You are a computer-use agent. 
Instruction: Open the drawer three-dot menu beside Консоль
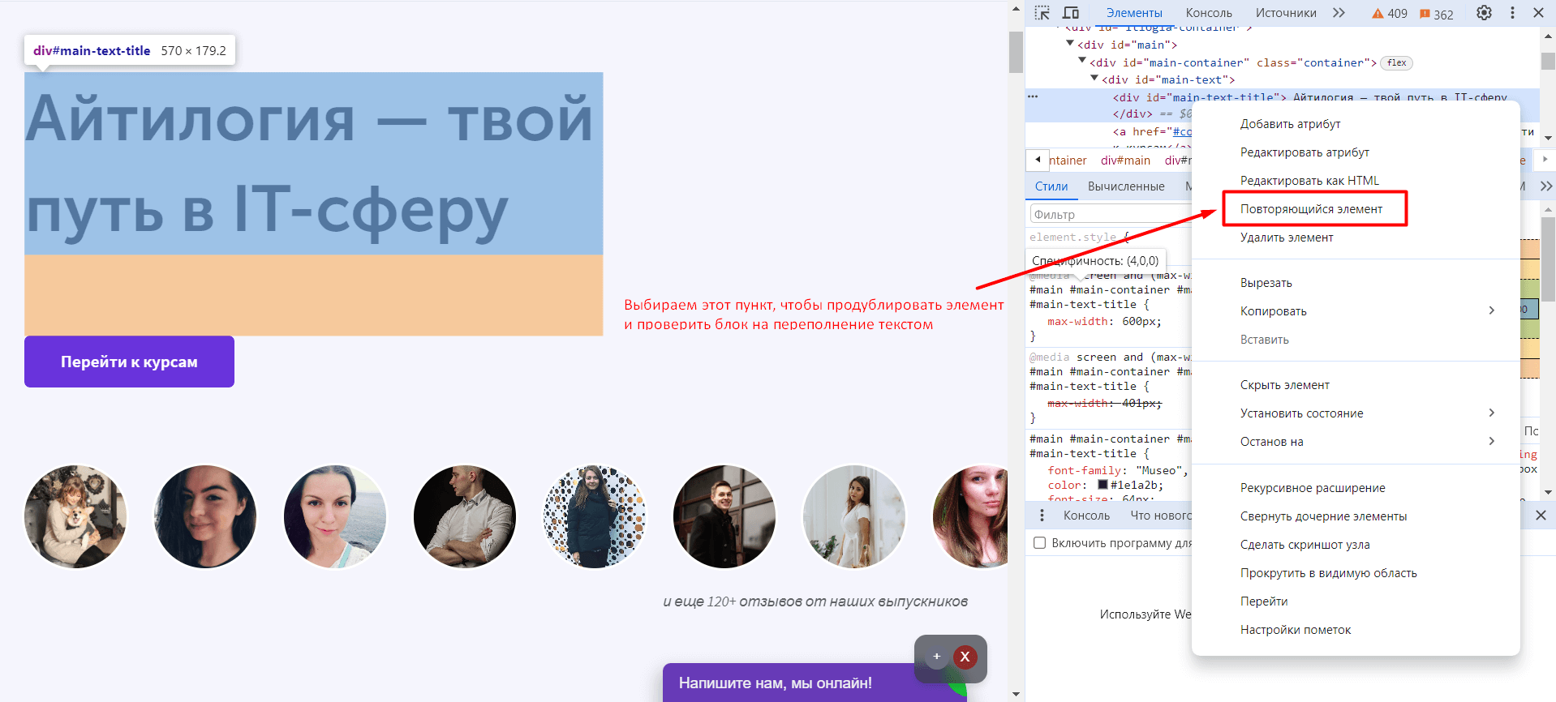1042,516
